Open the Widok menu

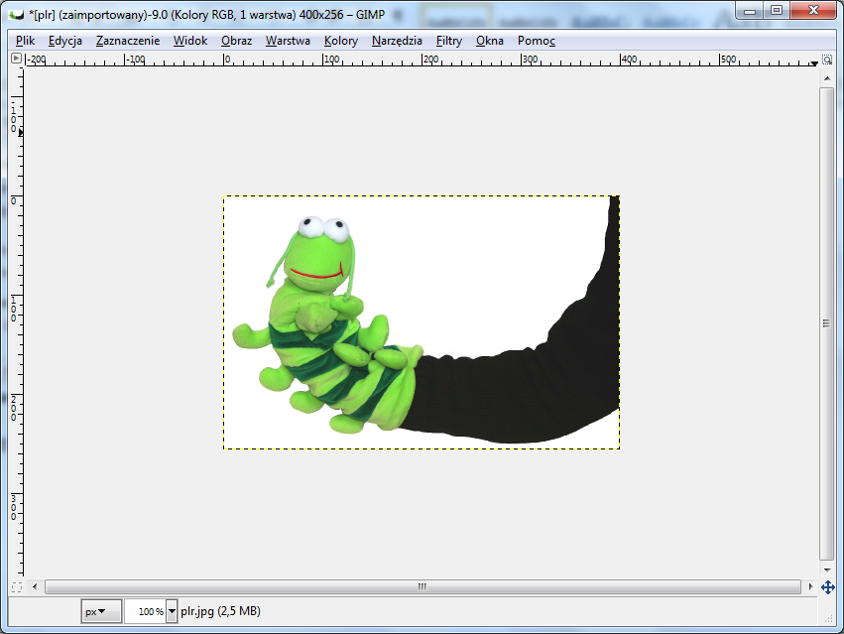190,41
